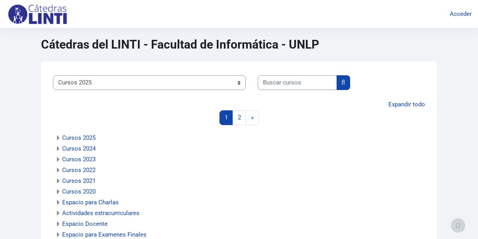Click Expandir todo link
This screenshot has height=239, width=478.
(x=406, y=104)
